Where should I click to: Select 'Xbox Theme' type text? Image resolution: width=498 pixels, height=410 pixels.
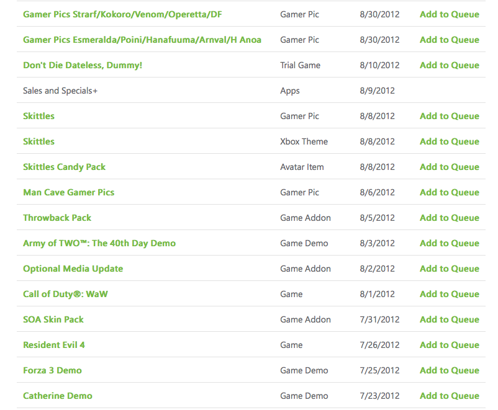[x=304, y=141]
